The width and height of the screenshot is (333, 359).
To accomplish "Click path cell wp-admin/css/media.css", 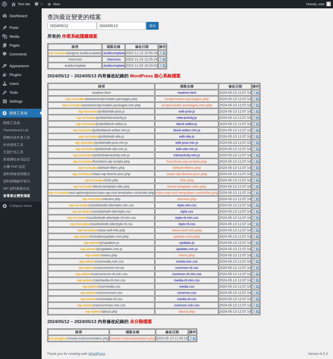I will pos(101,287).
